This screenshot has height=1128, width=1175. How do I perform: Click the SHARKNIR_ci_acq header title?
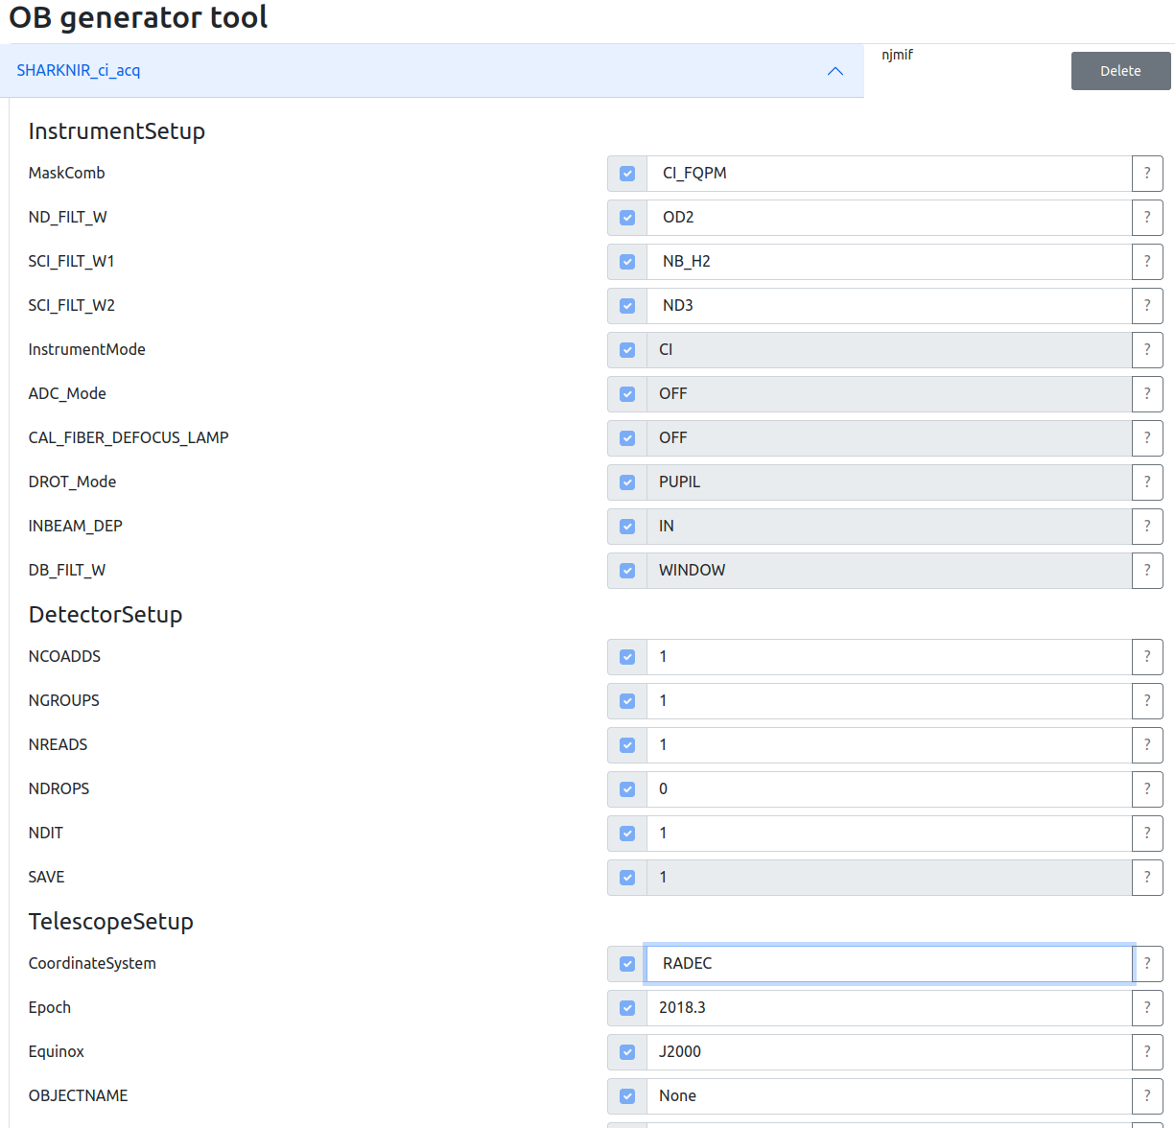point(79,71)
